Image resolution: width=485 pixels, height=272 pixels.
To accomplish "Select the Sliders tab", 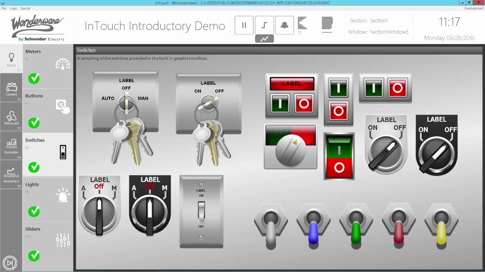I will (x=48, y=244).
